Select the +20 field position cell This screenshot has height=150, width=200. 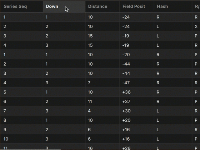click(x=127, y=120)
